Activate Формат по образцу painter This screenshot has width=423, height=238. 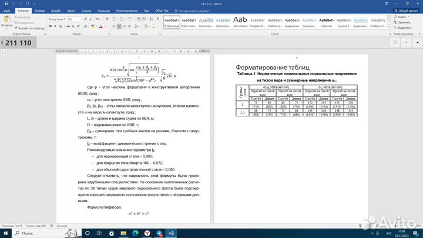pyautogui.click(x=29, y=28)
